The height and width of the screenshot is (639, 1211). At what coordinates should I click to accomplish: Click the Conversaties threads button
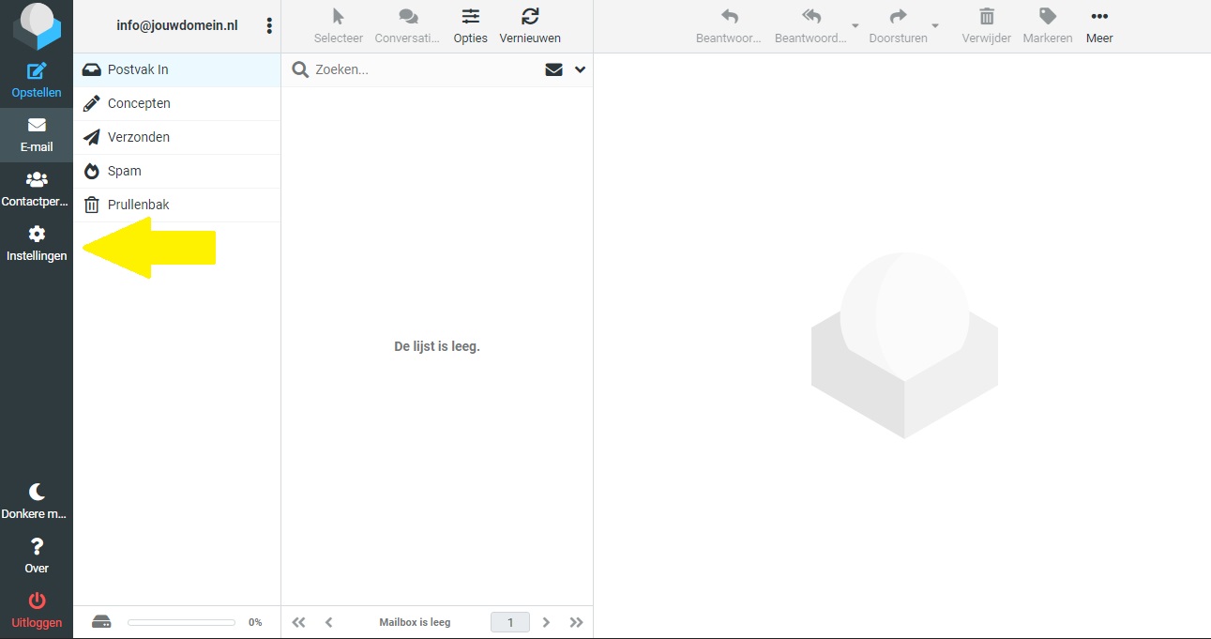point(408,26)
